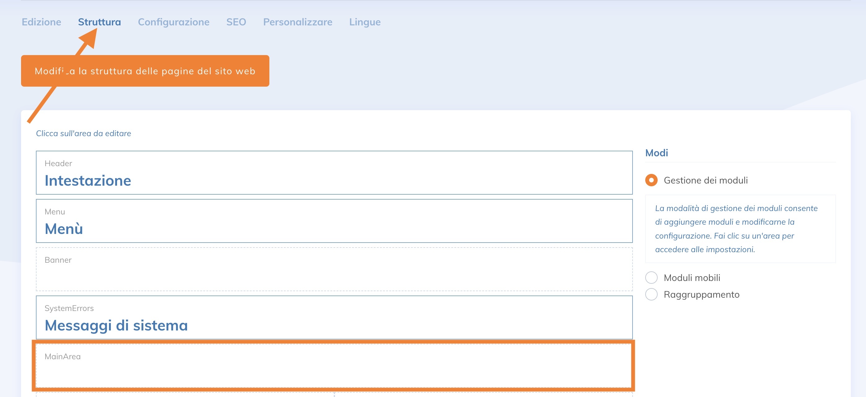
Task: Open the Configurazione tab
Action: click(173, 22)
